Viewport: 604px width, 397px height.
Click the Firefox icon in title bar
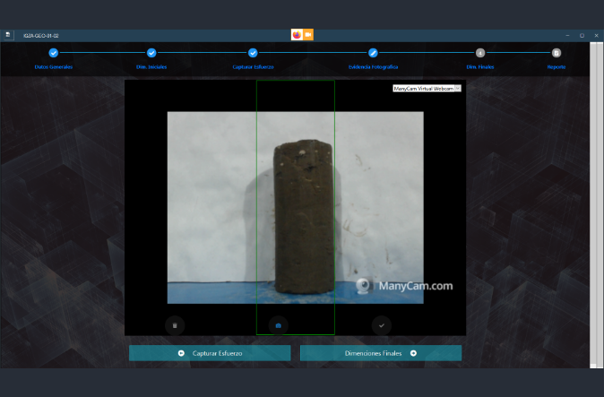pyautogui.click(x=297, y=35)
